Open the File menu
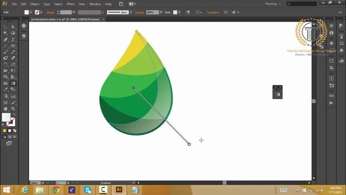The image size is (346, 195). [x=15, y=4]
